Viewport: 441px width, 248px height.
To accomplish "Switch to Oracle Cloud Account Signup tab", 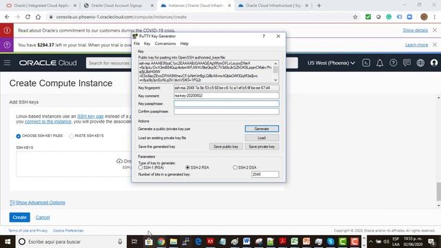I will click(117, 6).
